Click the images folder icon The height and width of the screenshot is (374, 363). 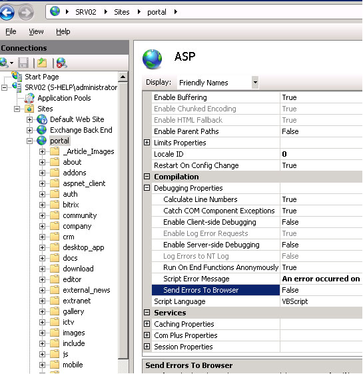coord(55,333)
